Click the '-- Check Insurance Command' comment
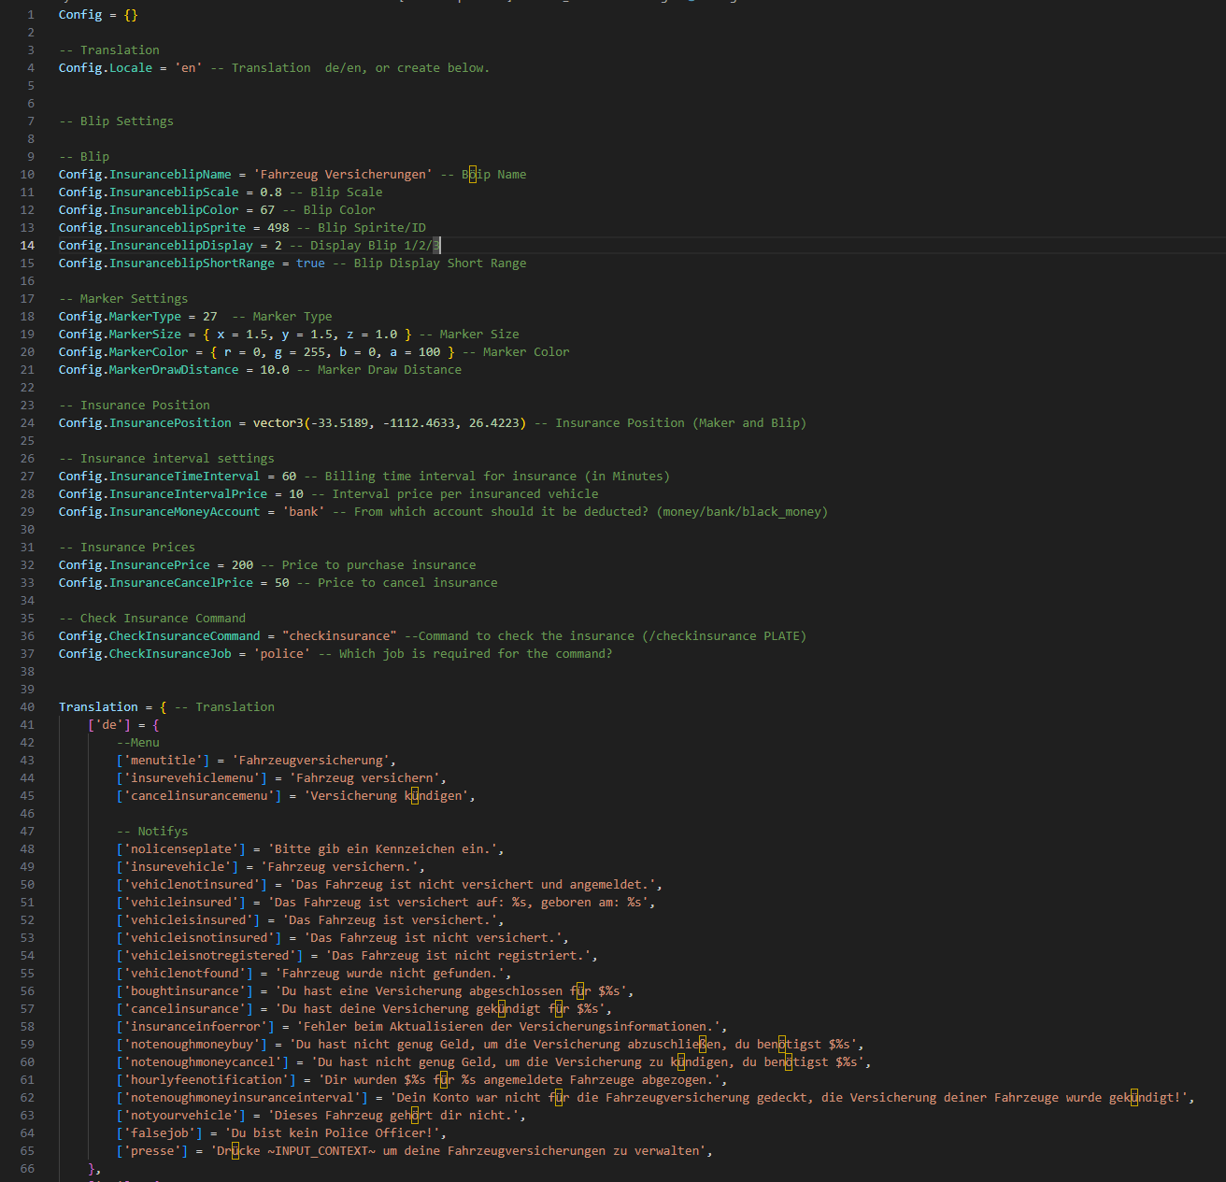The height and width of the screenshot is (1182, 1226). click(152, 619)
